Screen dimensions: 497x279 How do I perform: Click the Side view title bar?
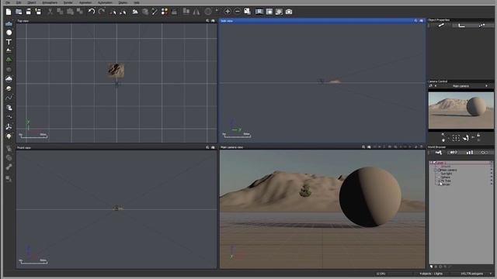(x=322, y=21)
